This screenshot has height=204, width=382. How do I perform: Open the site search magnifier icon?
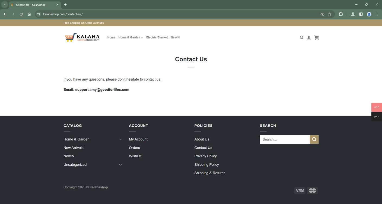click(x=302, y=37)
